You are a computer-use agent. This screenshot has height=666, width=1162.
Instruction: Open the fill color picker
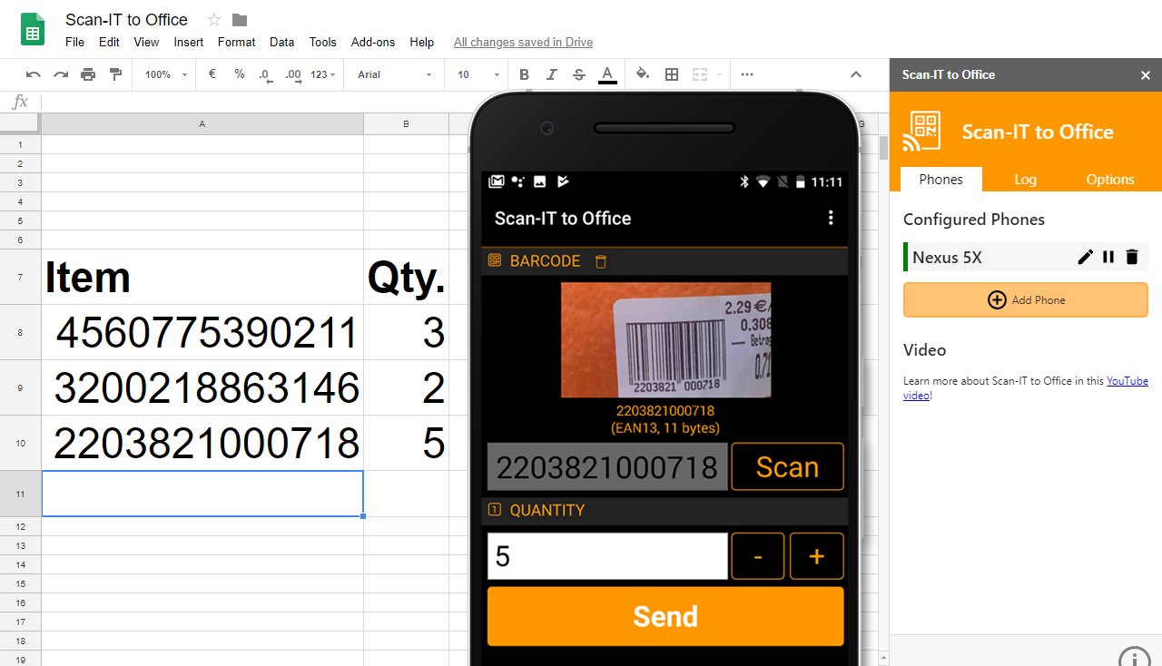(x=643, y=74)
